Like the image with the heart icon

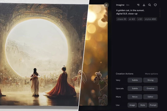(x=155, y=5)
